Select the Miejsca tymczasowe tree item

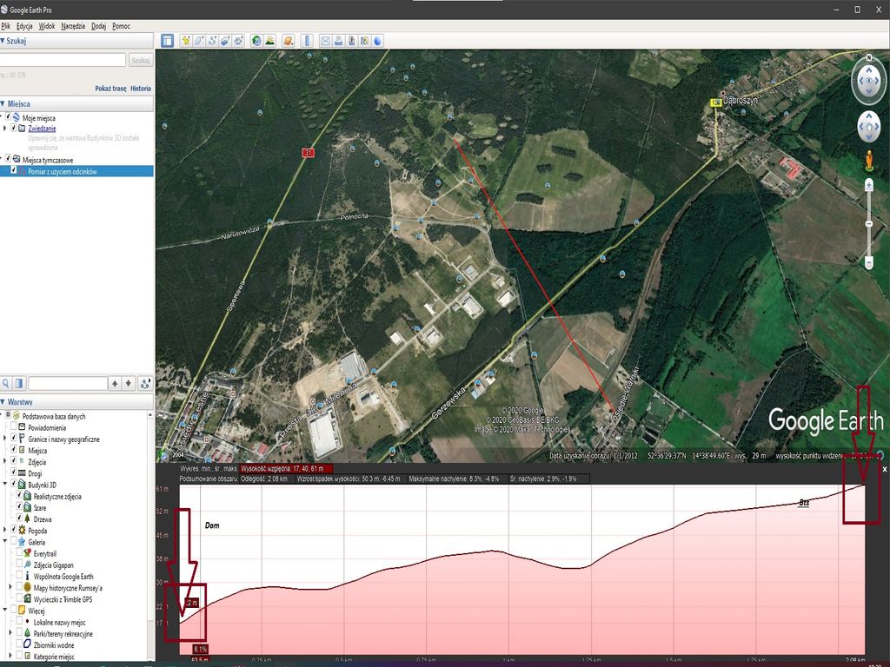tap(48, 160)
